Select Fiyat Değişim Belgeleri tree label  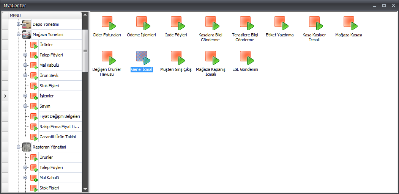pyautogui.click(x=60, y=116)
